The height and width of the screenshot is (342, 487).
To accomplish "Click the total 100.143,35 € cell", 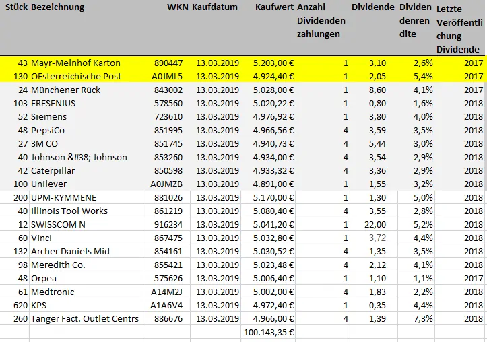I will [x=268, y=333].
